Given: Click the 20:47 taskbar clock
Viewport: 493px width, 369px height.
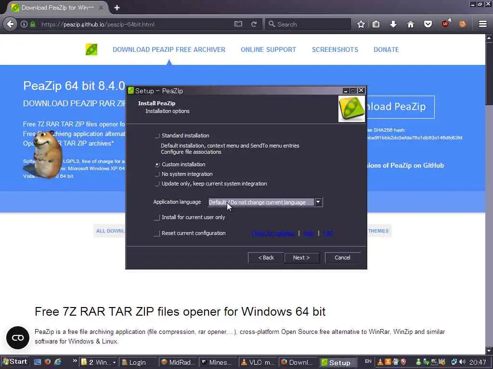Looking at the screenshot, I should point(478,362).
